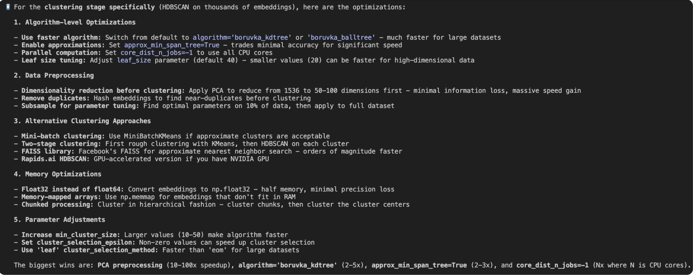Click the 'Data Preprocessing' section heading

pyautogui.click(x=59, y=76)
